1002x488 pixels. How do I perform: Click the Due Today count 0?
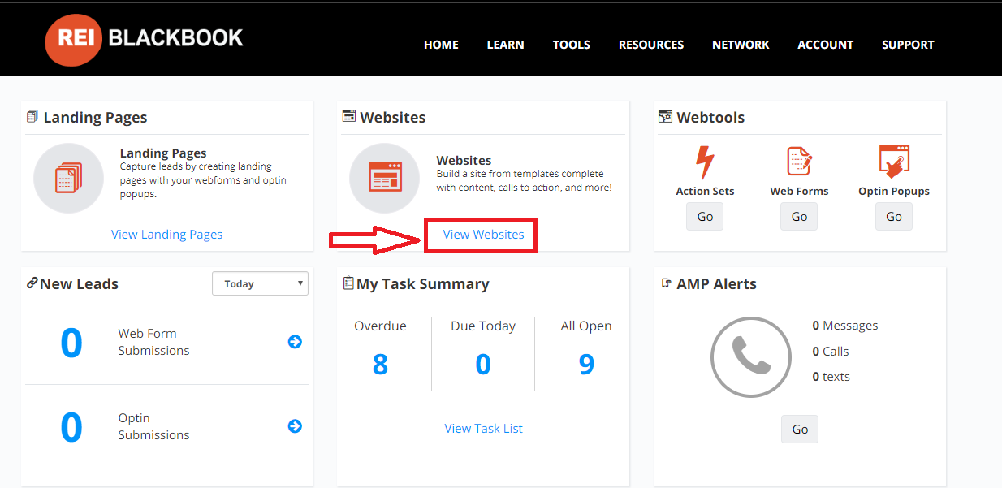coord(483,365)
